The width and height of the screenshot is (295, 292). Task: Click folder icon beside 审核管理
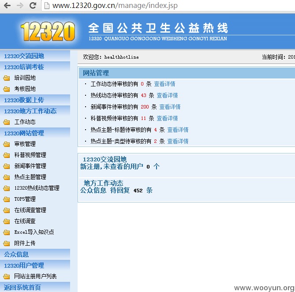(7, 144)
